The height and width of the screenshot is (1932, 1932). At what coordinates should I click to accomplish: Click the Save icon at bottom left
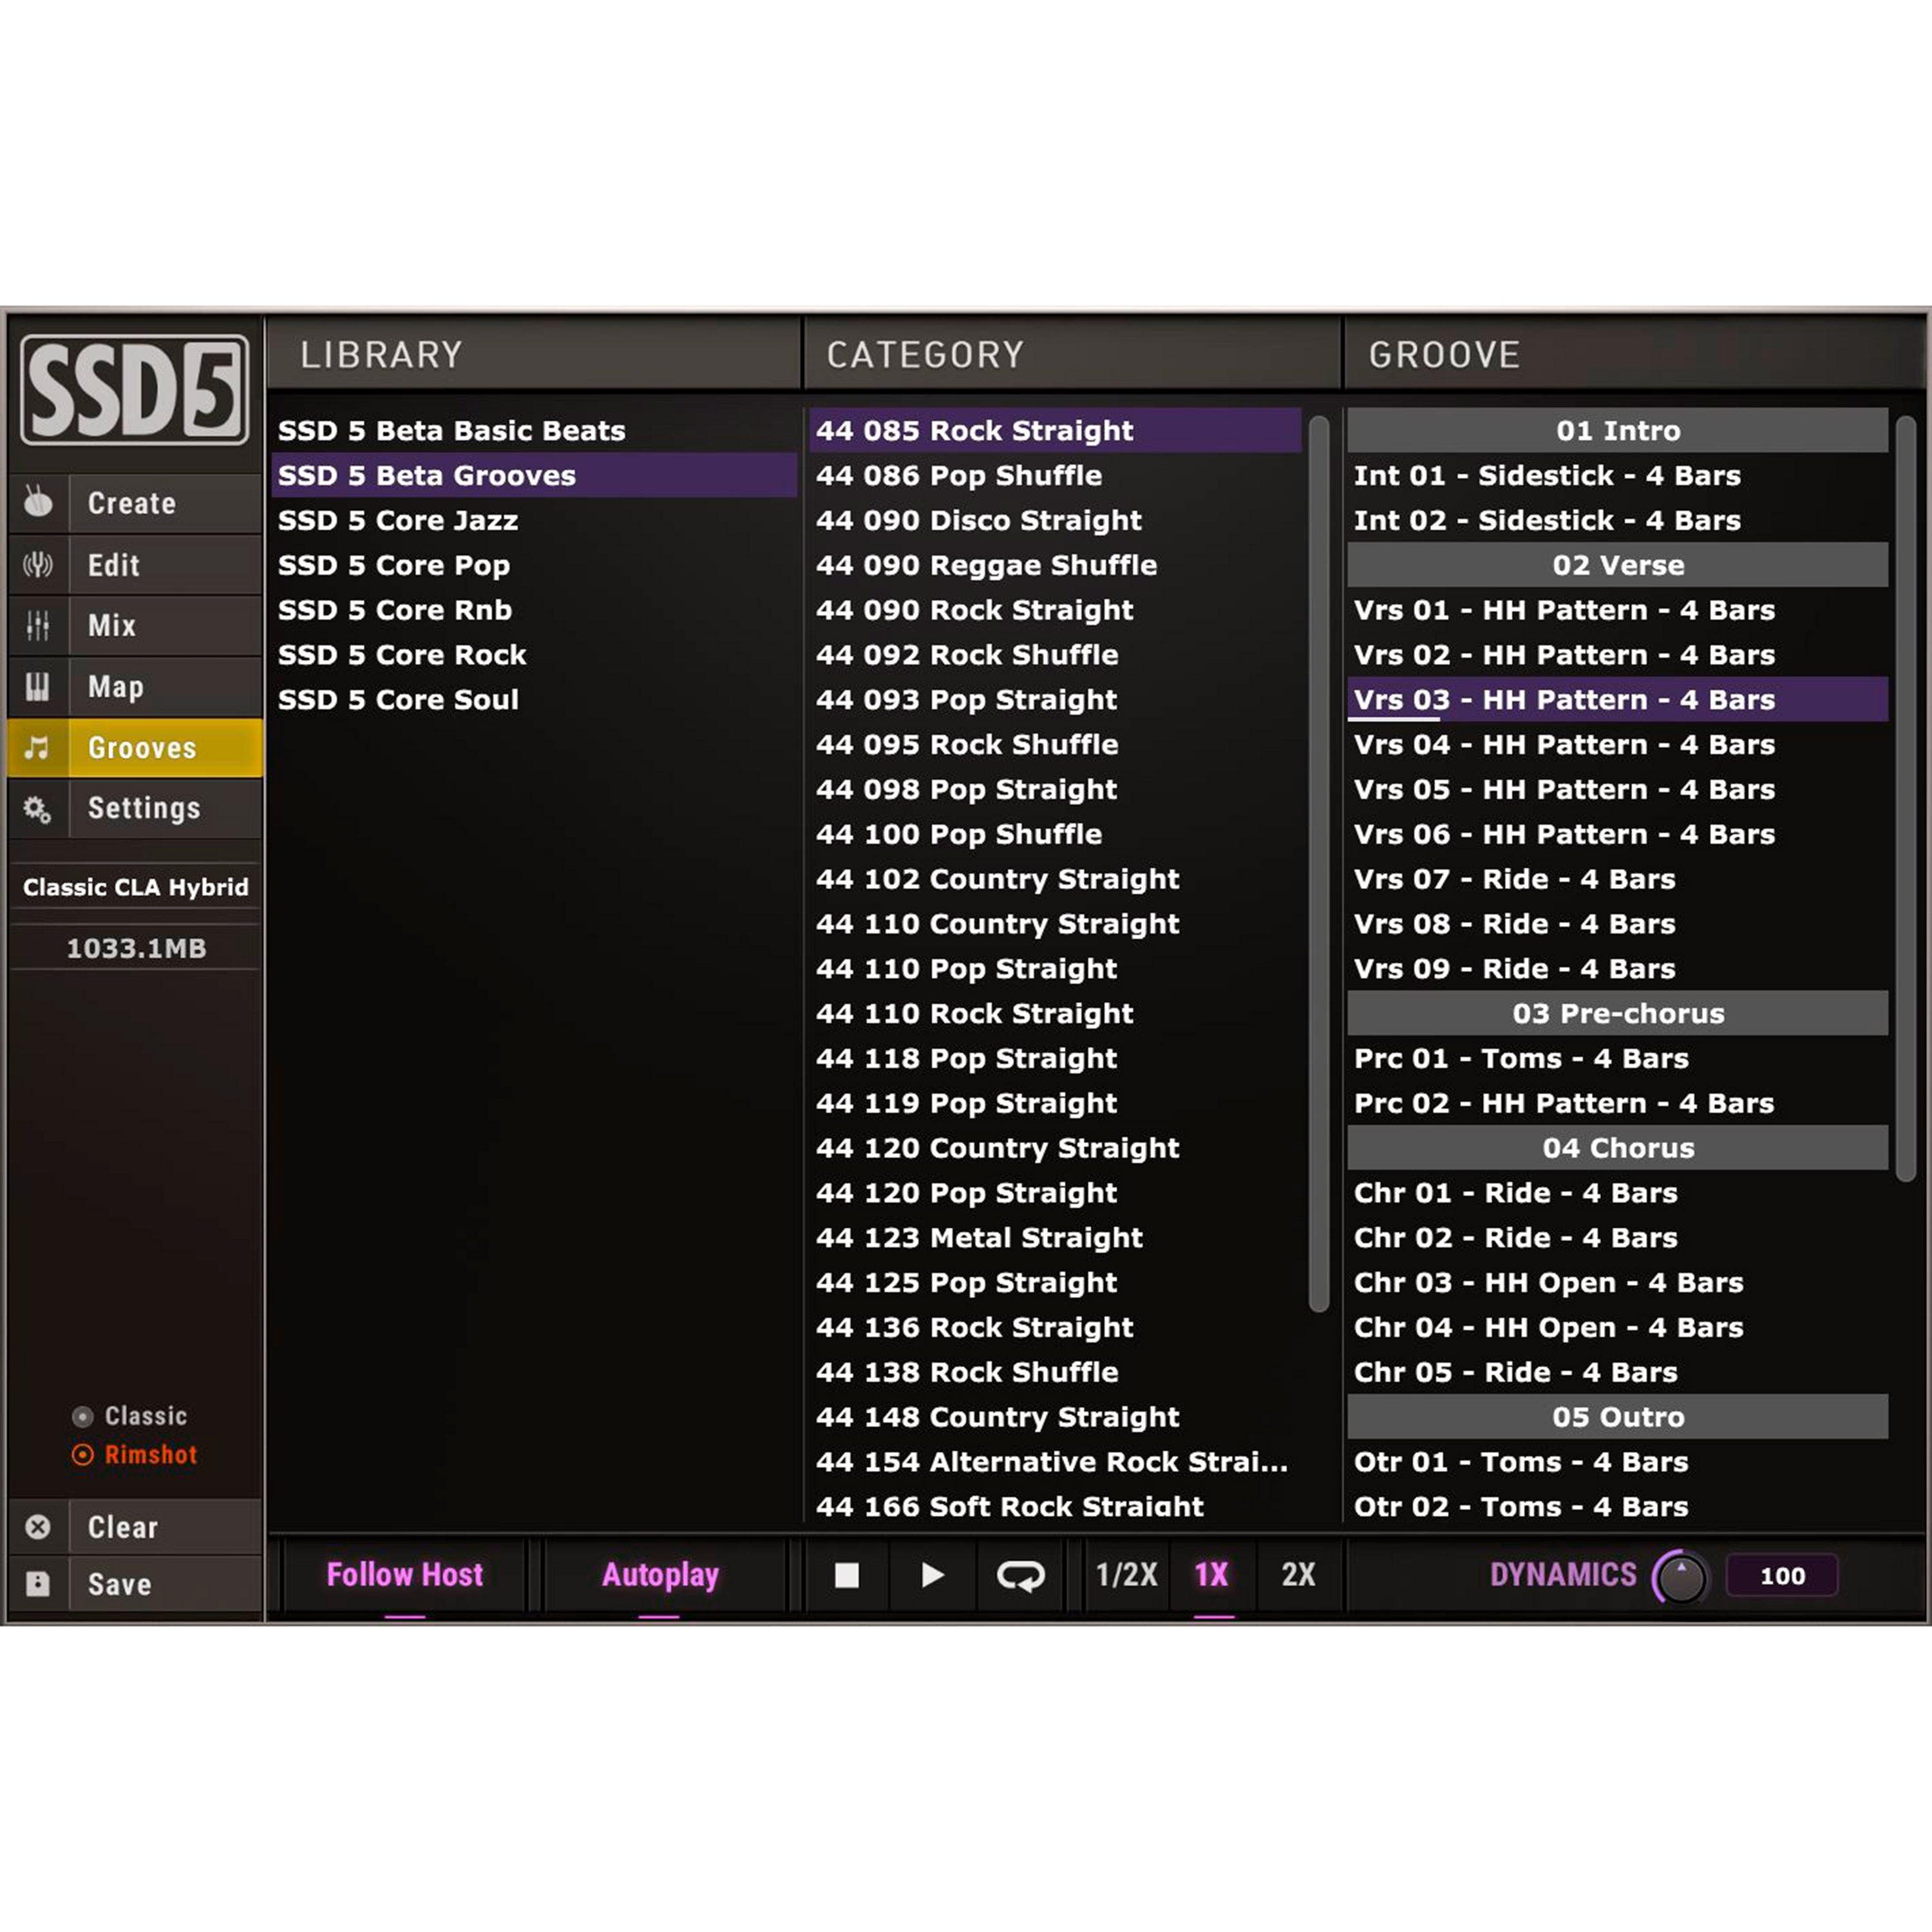(38, 1583)
